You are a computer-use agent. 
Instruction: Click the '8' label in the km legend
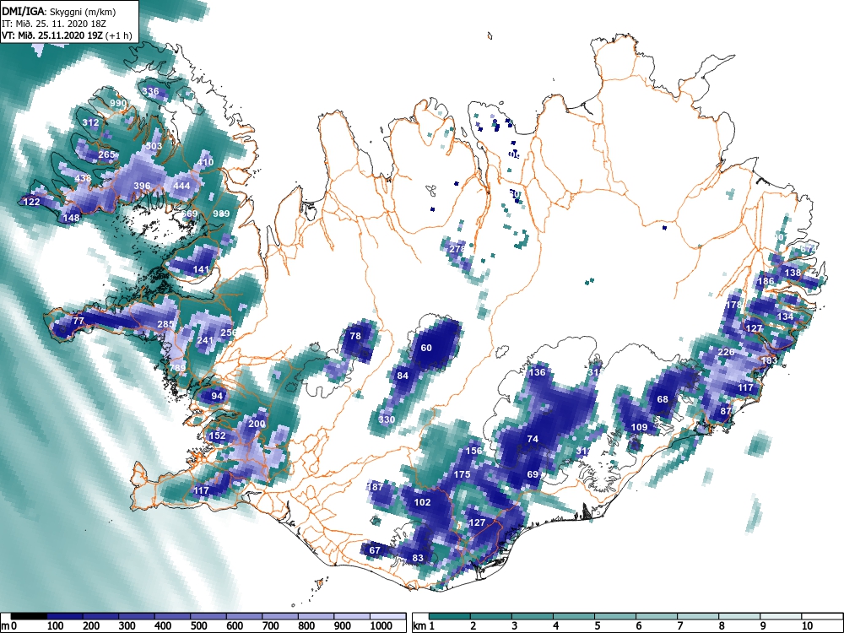coord(722,626)
